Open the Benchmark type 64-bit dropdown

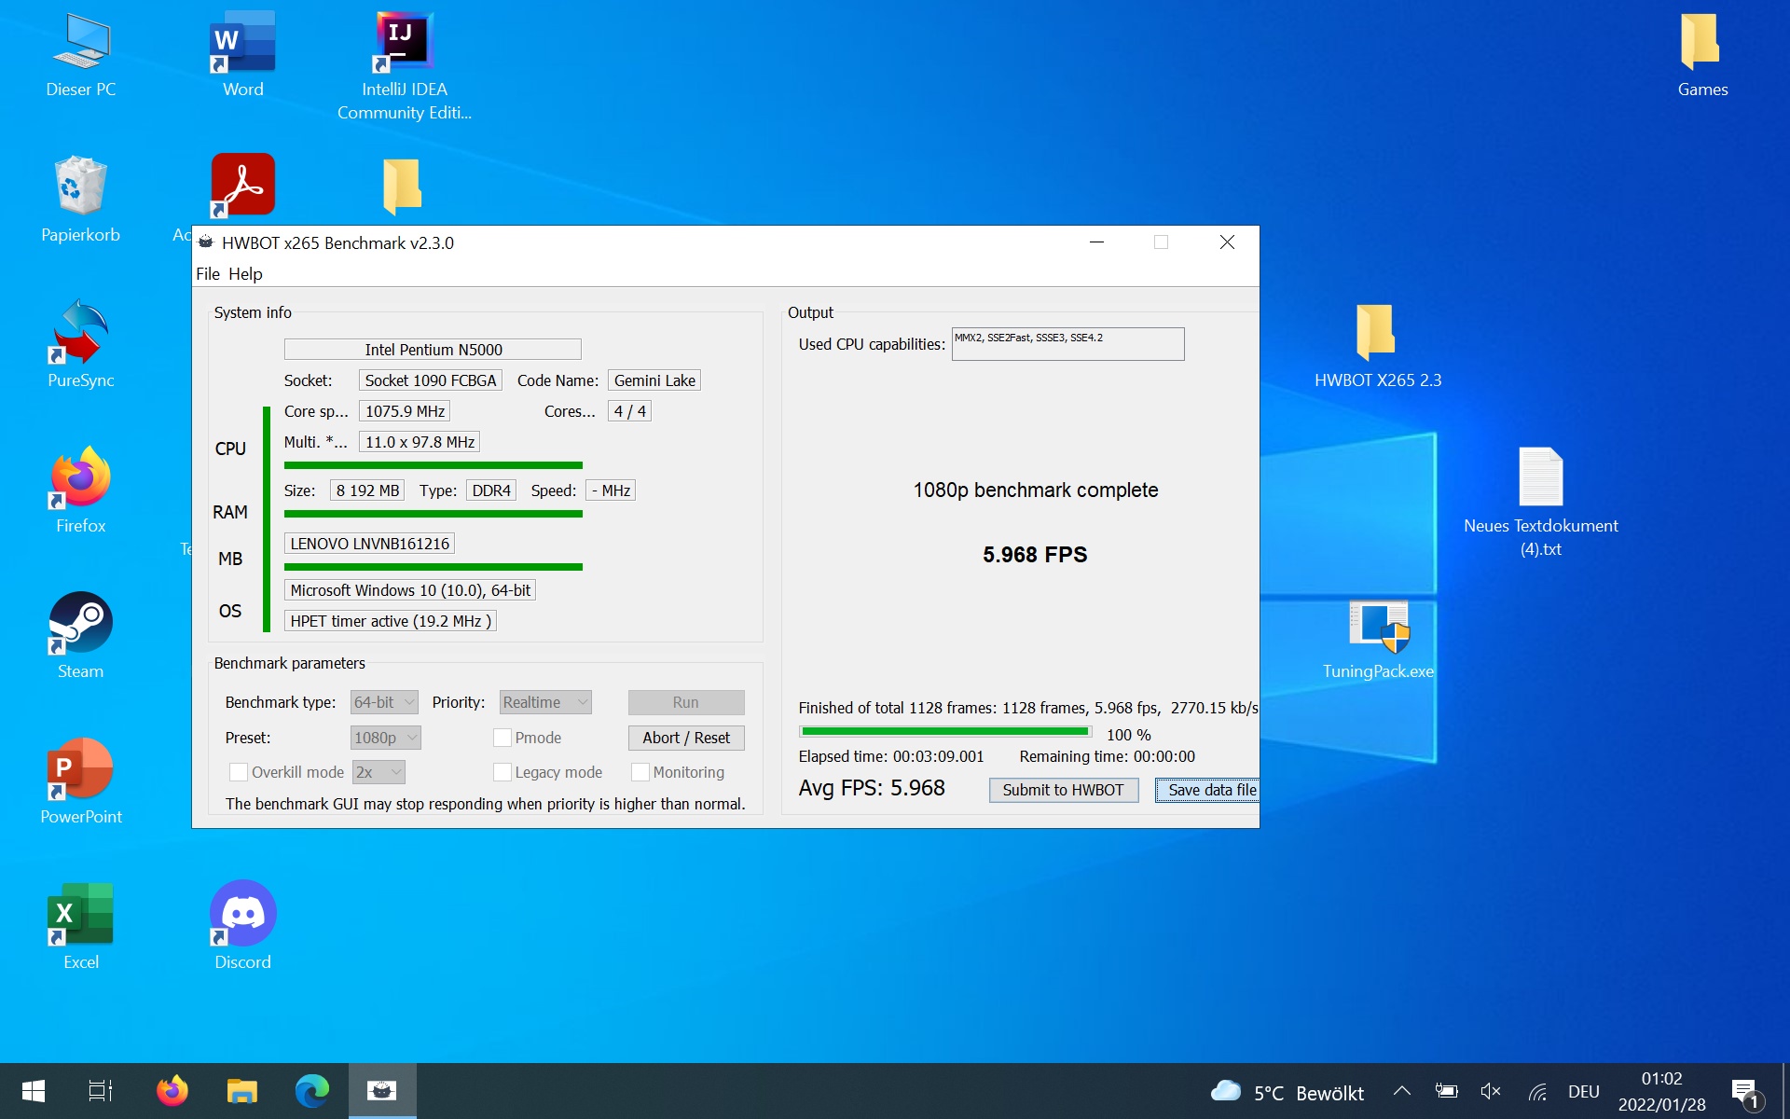click(x=384, y=702)
